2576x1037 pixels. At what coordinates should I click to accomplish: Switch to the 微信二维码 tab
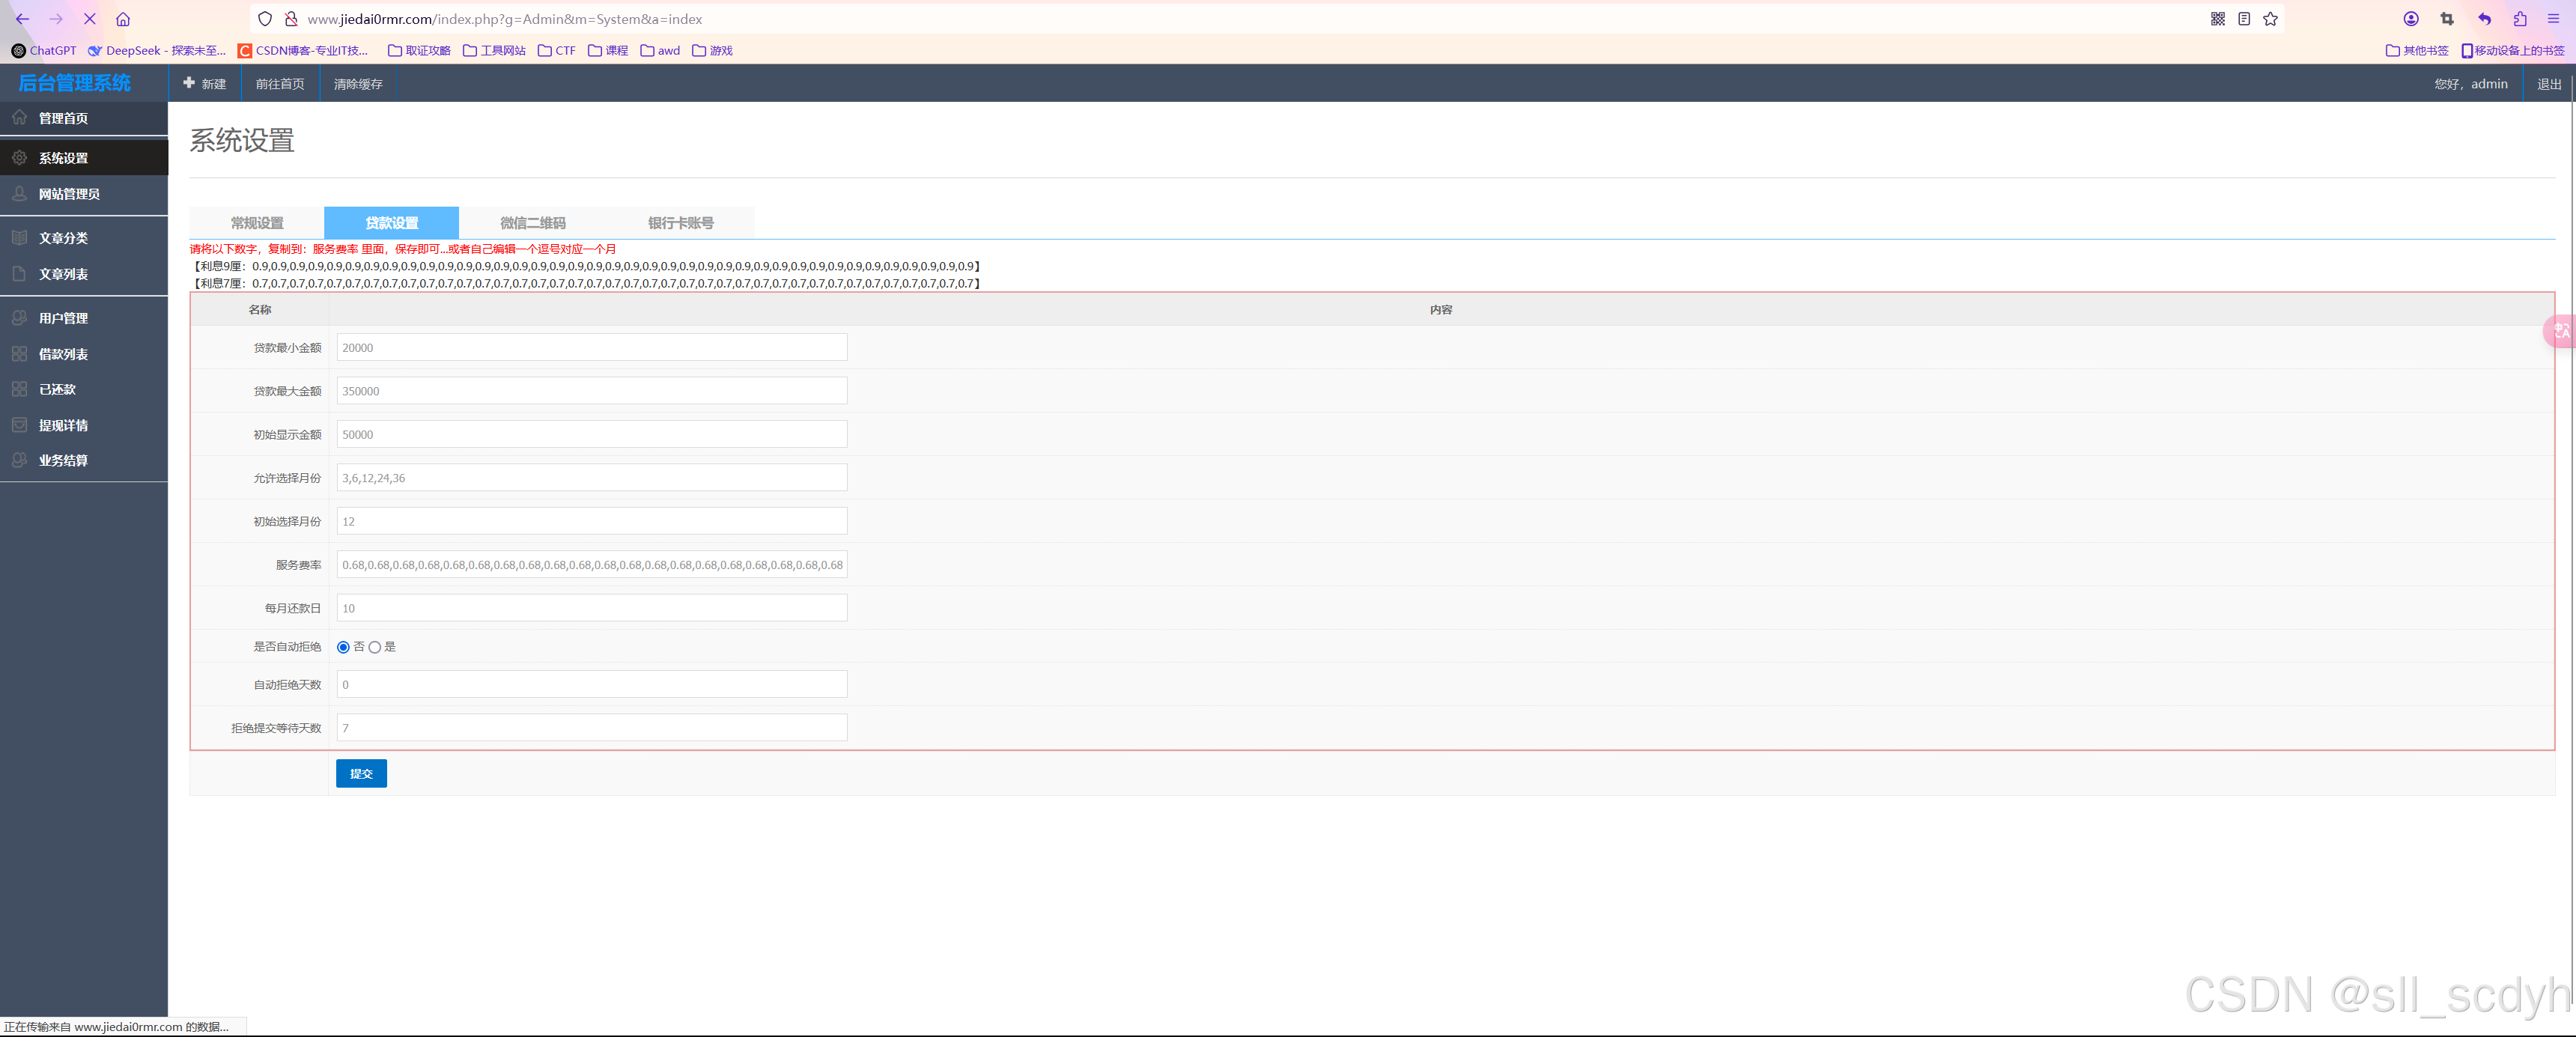pyautogui.click(x=533, y=223)
